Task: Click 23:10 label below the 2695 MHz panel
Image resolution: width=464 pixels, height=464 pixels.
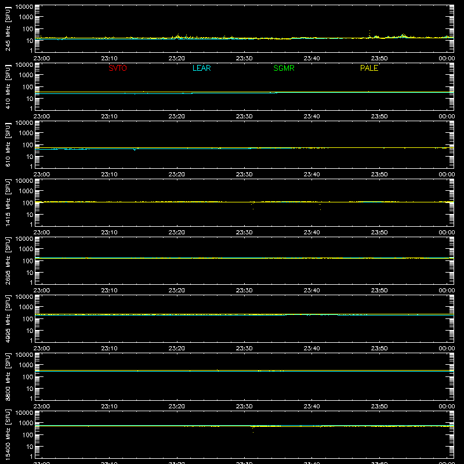Action: [x=109, y=291]
